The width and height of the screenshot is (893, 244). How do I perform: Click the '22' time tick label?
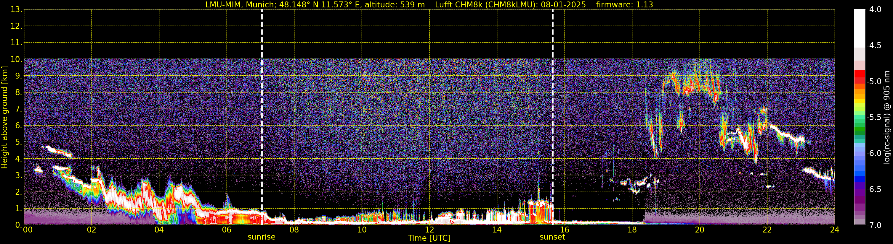point(767,230)
